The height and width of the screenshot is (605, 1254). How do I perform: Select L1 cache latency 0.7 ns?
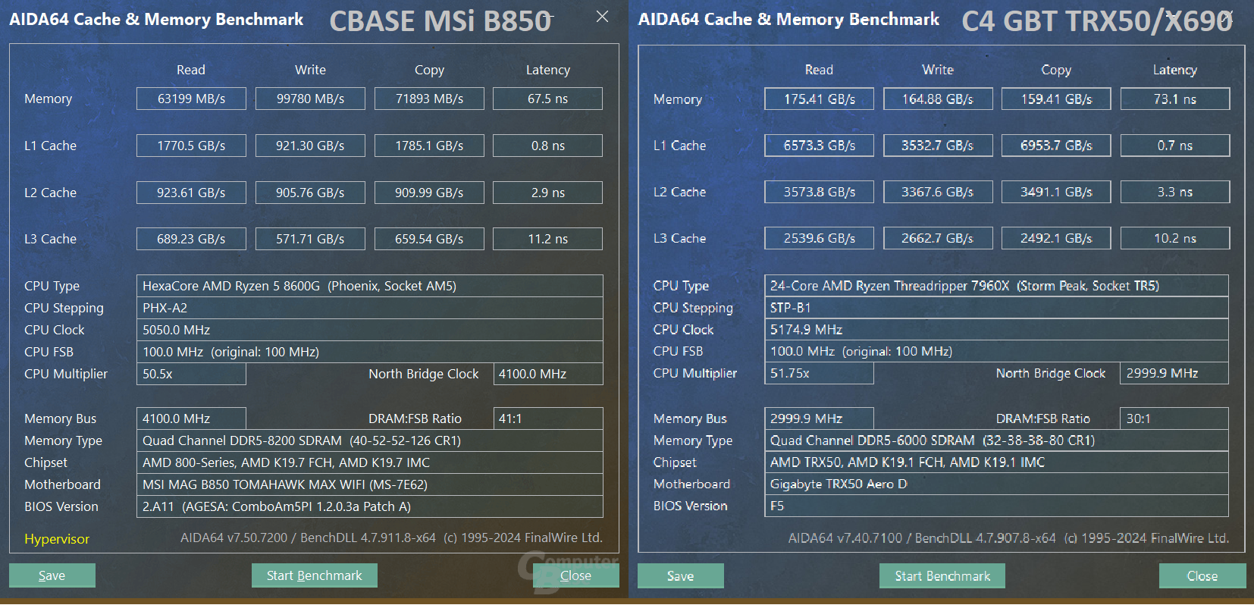(x=1175, y=146)
